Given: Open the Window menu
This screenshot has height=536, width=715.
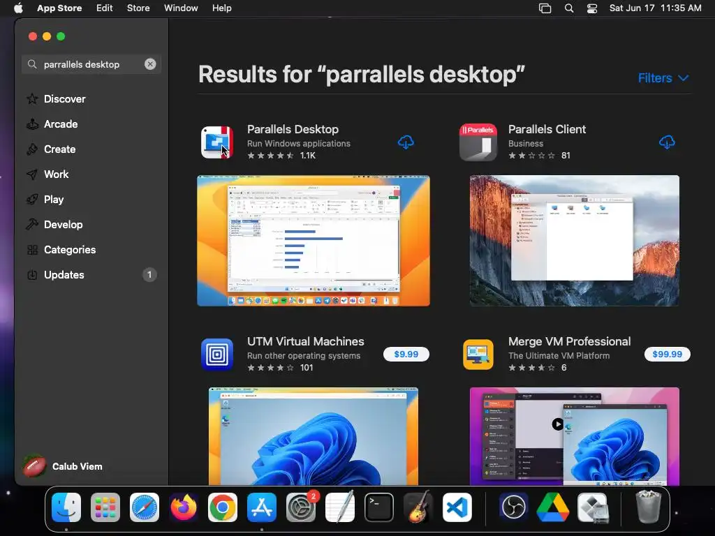Looking at the screenshot, I should (x=181, y=8).
